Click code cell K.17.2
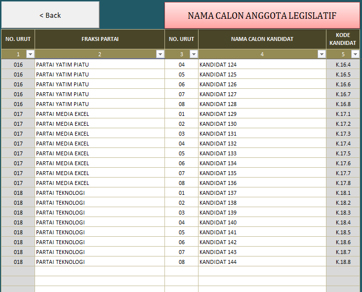Screen dimensions: 362x292 coord(343,124)
